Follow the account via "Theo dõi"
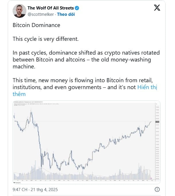Image resolution: width=175 pixels, height=196 pixels. point(66,14)
